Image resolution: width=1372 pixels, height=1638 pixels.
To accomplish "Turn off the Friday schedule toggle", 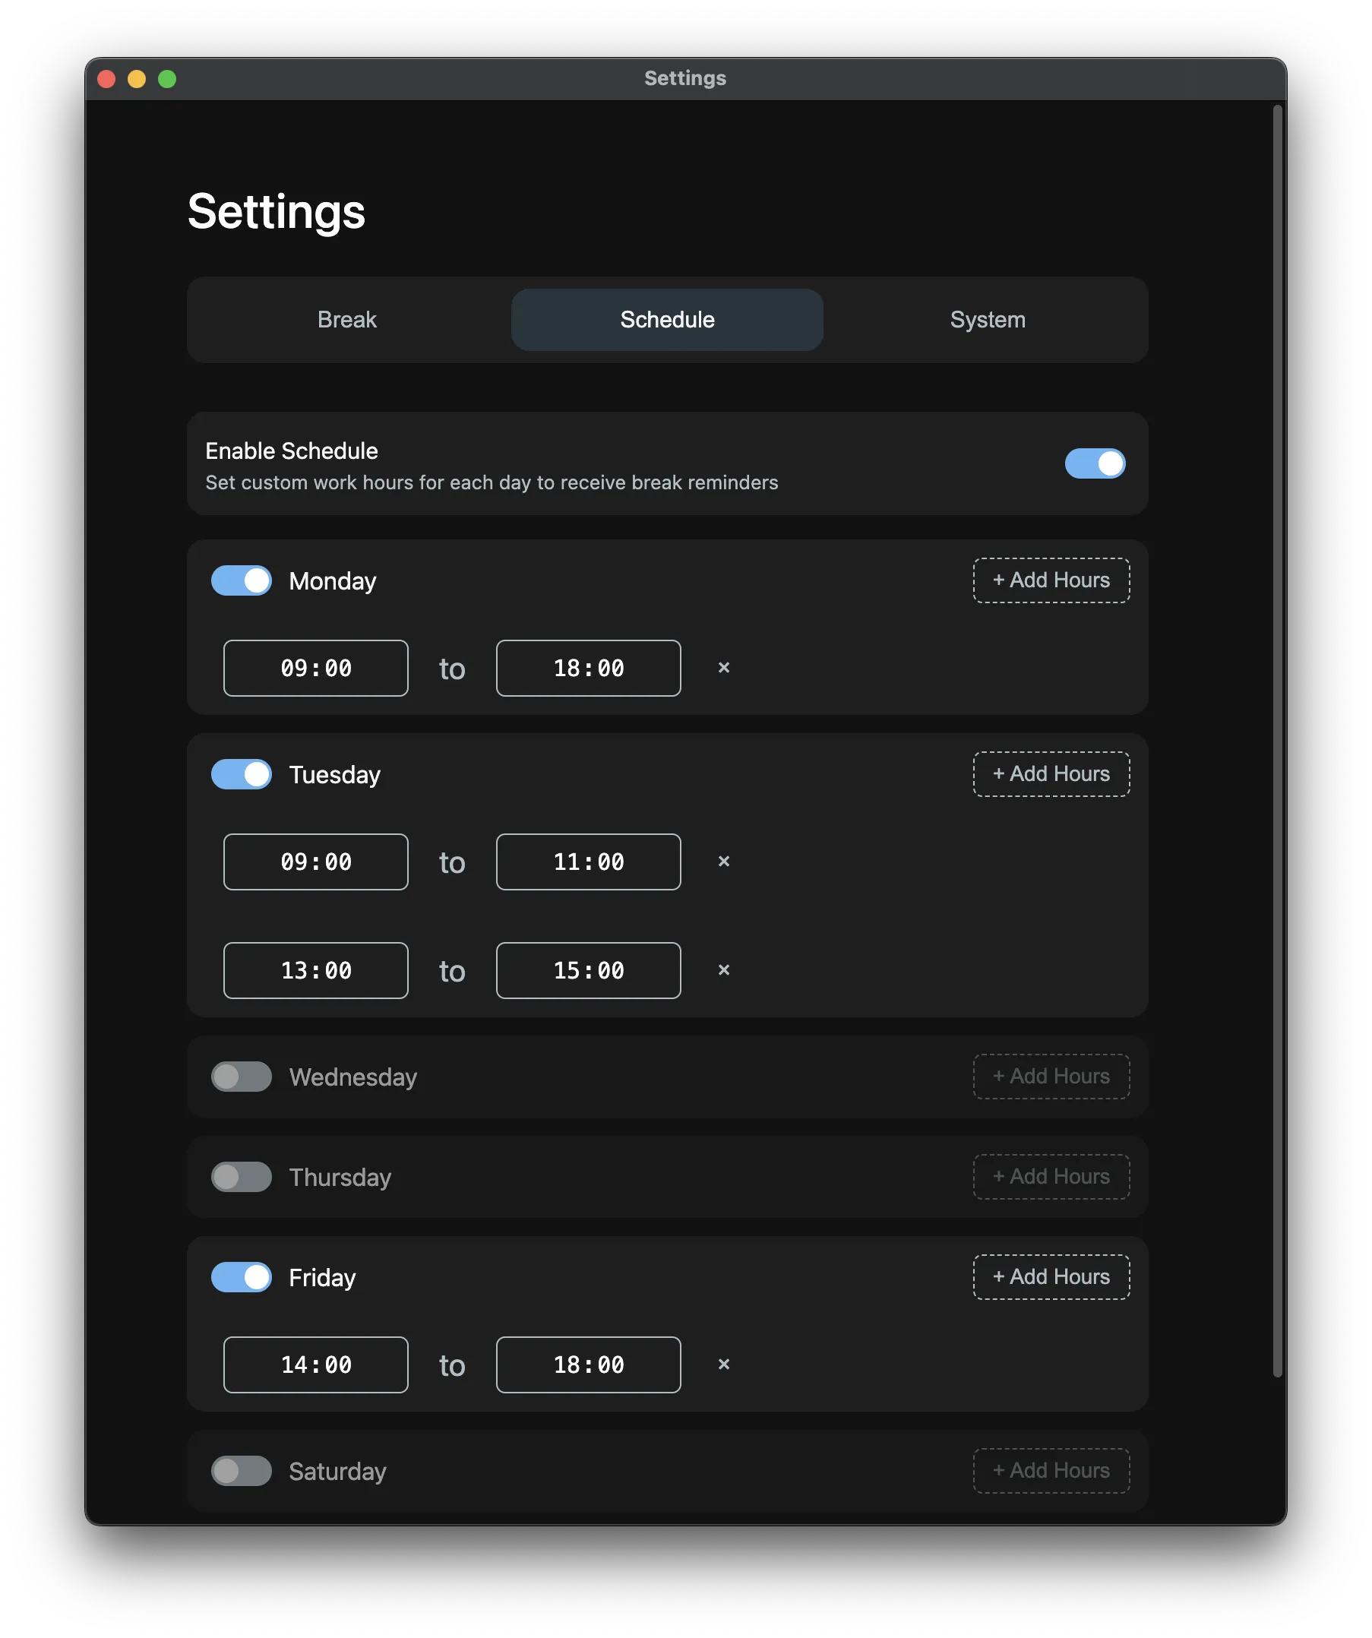I will 241,1277.
